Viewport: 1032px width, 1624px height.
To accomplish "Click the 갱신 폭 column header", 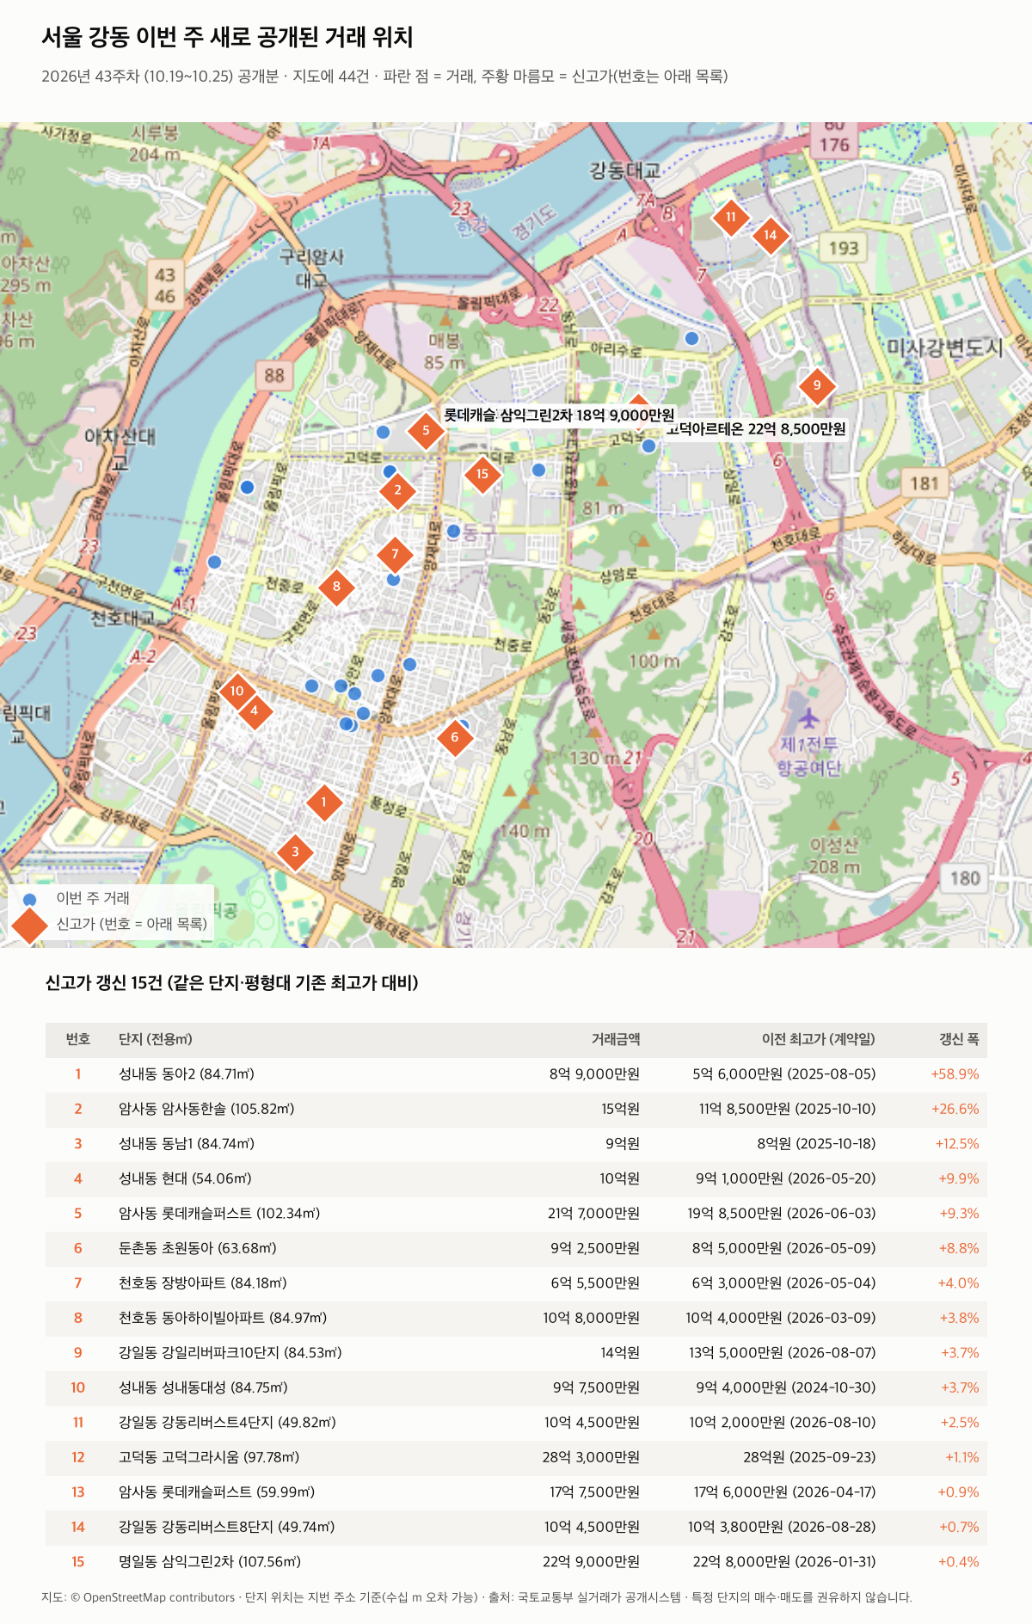I will pyautogui.click(x=959, y=1039).
